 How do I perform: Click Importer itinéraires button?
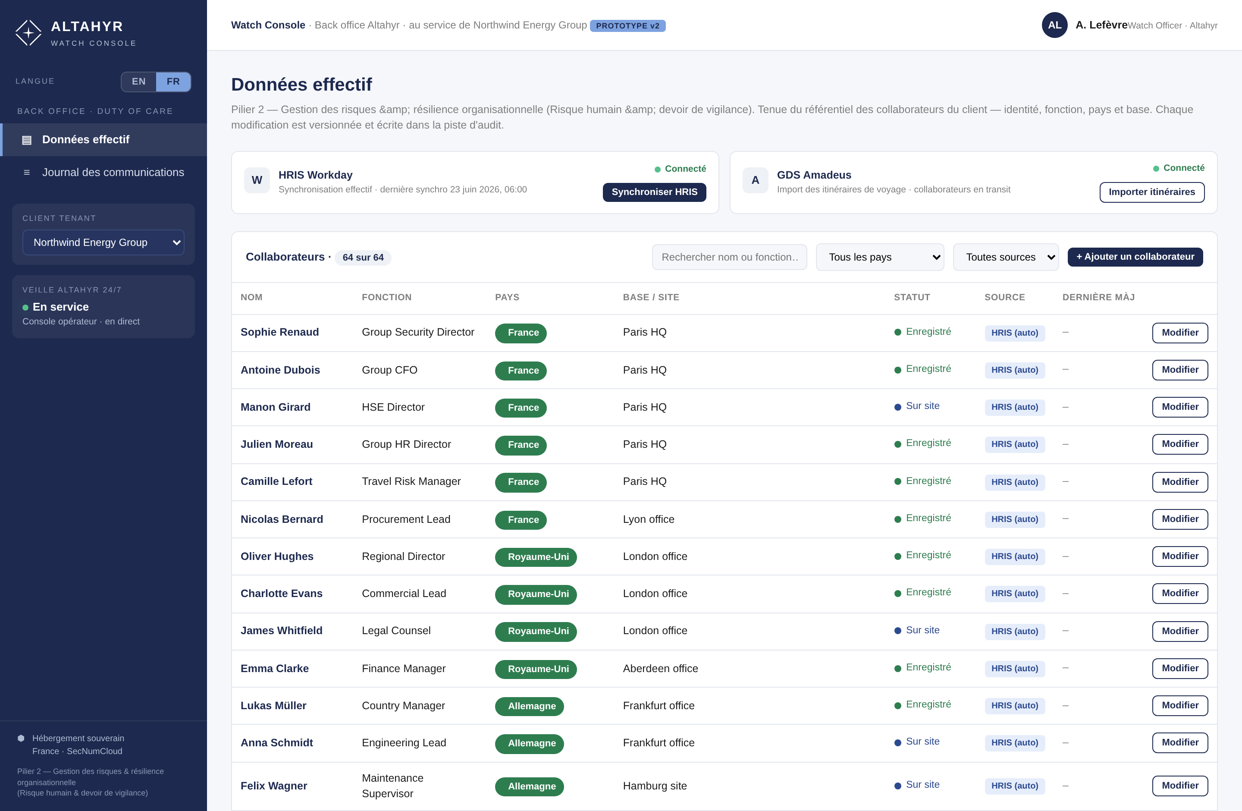pos(1152,192)
